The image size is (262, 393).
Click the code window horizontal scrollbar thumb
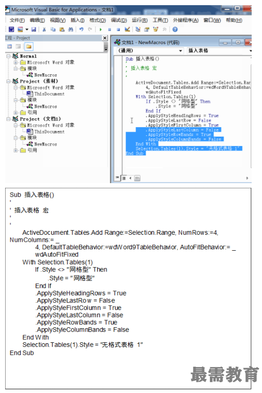(138, 178)
